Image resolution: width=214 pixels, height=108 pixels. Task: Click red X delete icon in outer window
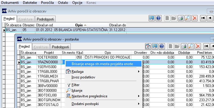click(195, 18)
